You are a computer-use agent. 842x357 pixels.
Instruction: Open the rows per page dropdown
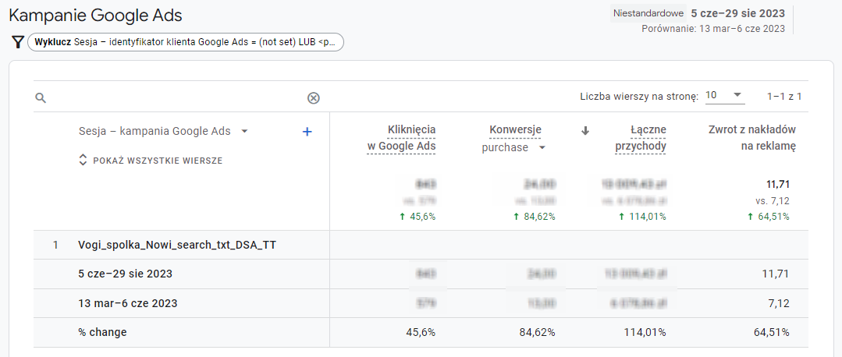point(724,96)
